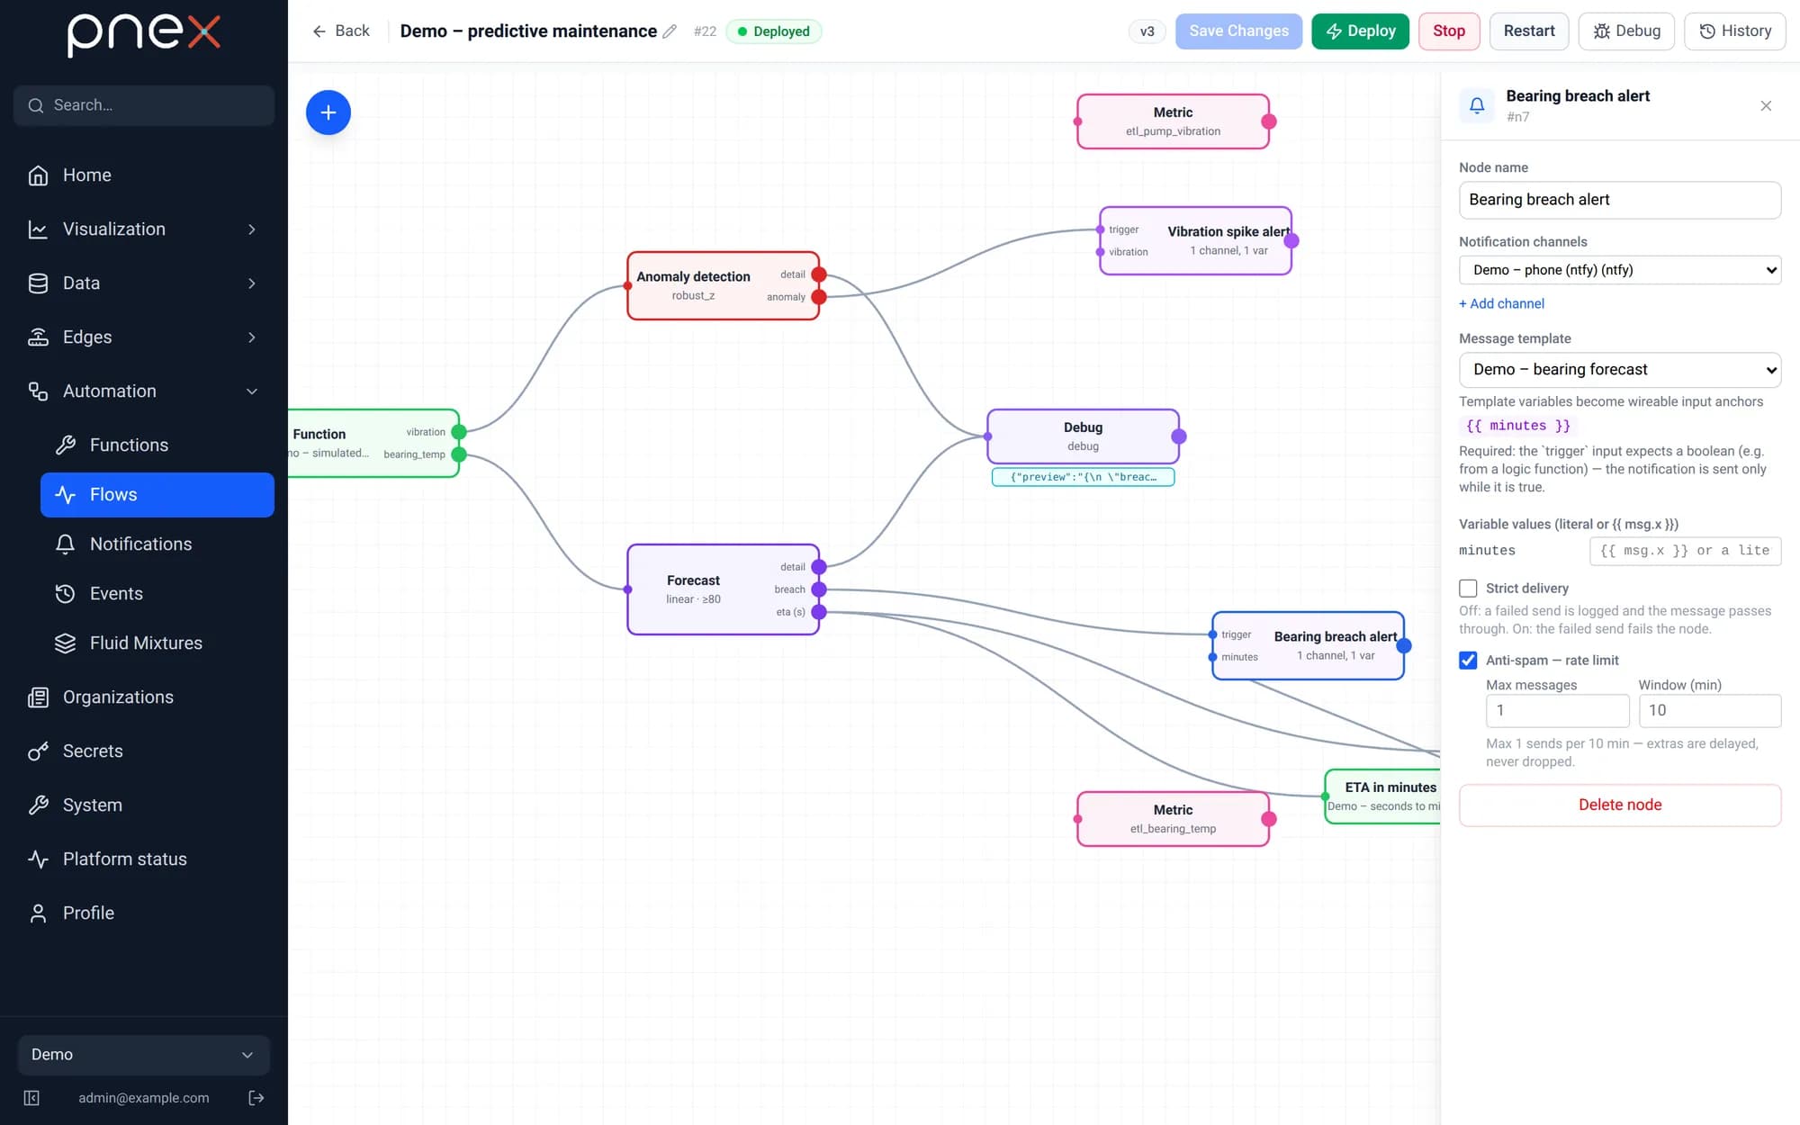1800x1125 pixels.
Task: Click the Platform status pulse icon
Action: point(38,859)
